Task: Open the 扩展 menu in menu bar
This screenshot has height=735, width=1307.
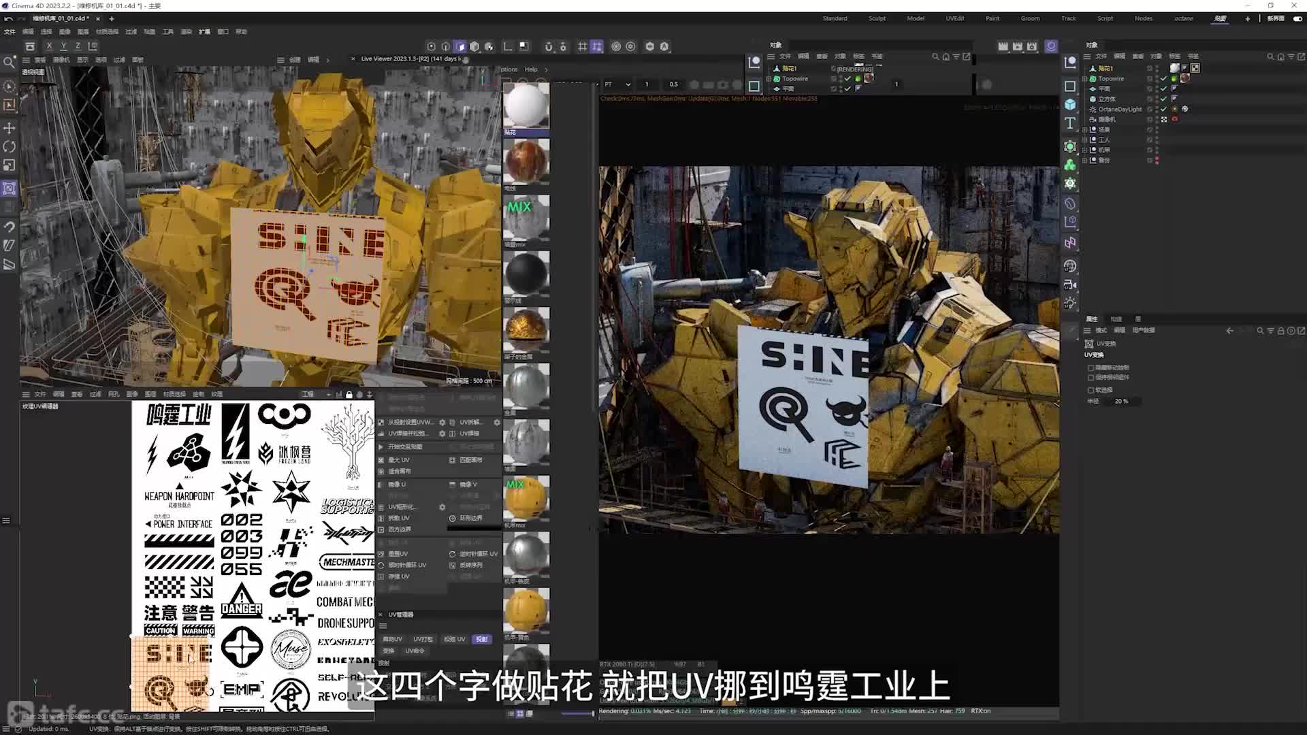Action: coord(204,31)
